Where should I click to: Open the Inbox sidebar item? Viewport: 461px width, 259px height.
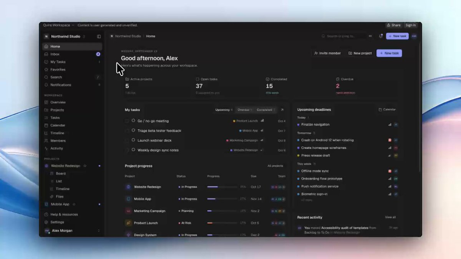point(72,54)
